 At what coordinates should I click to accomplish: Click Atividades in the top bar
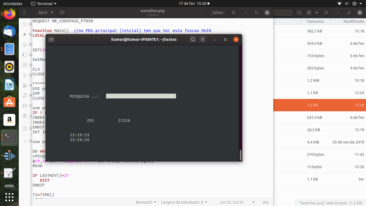pos(13,3)
